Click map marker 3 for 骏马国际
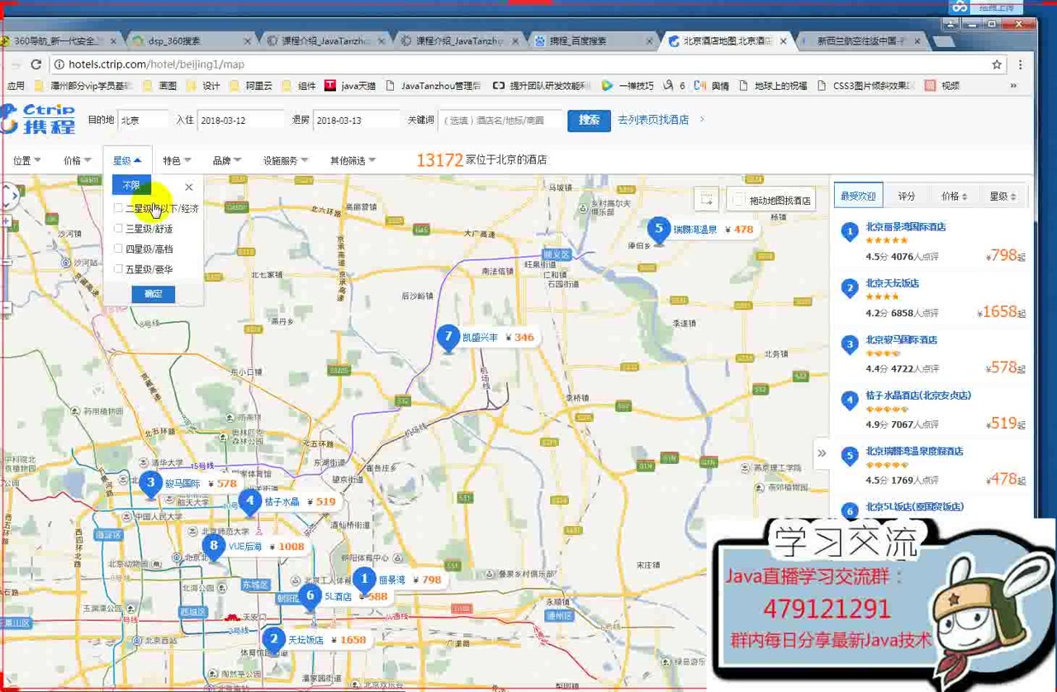Viewport: 1057px width, 692px height. (x=150, y=484)
